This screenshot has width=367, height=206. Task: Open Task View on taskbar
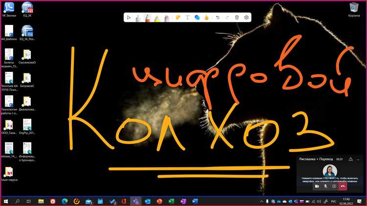(29, 201)
